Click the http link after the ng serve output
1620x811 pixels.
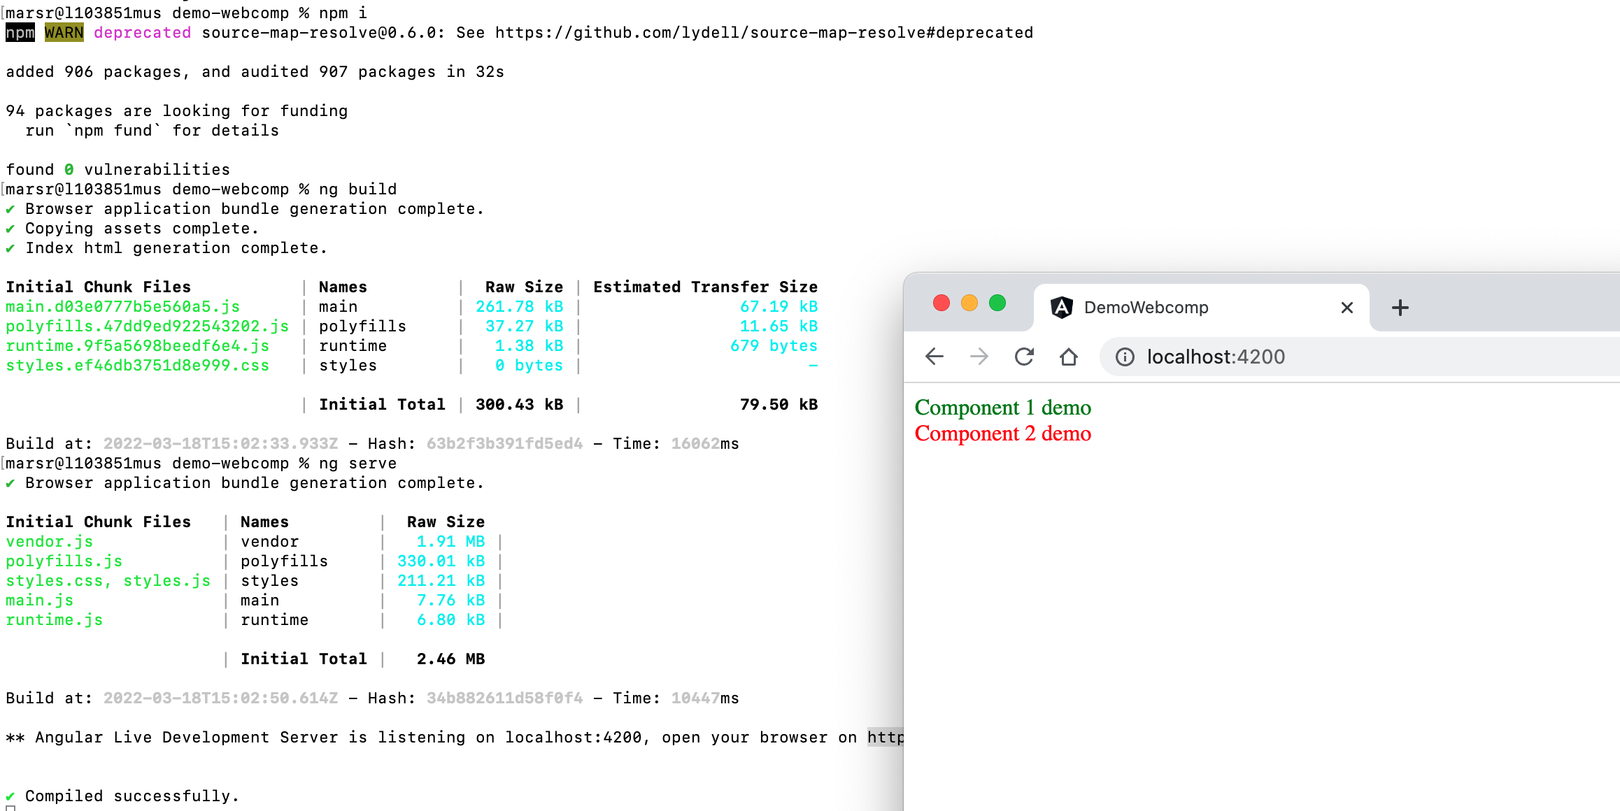click(886, 737)
